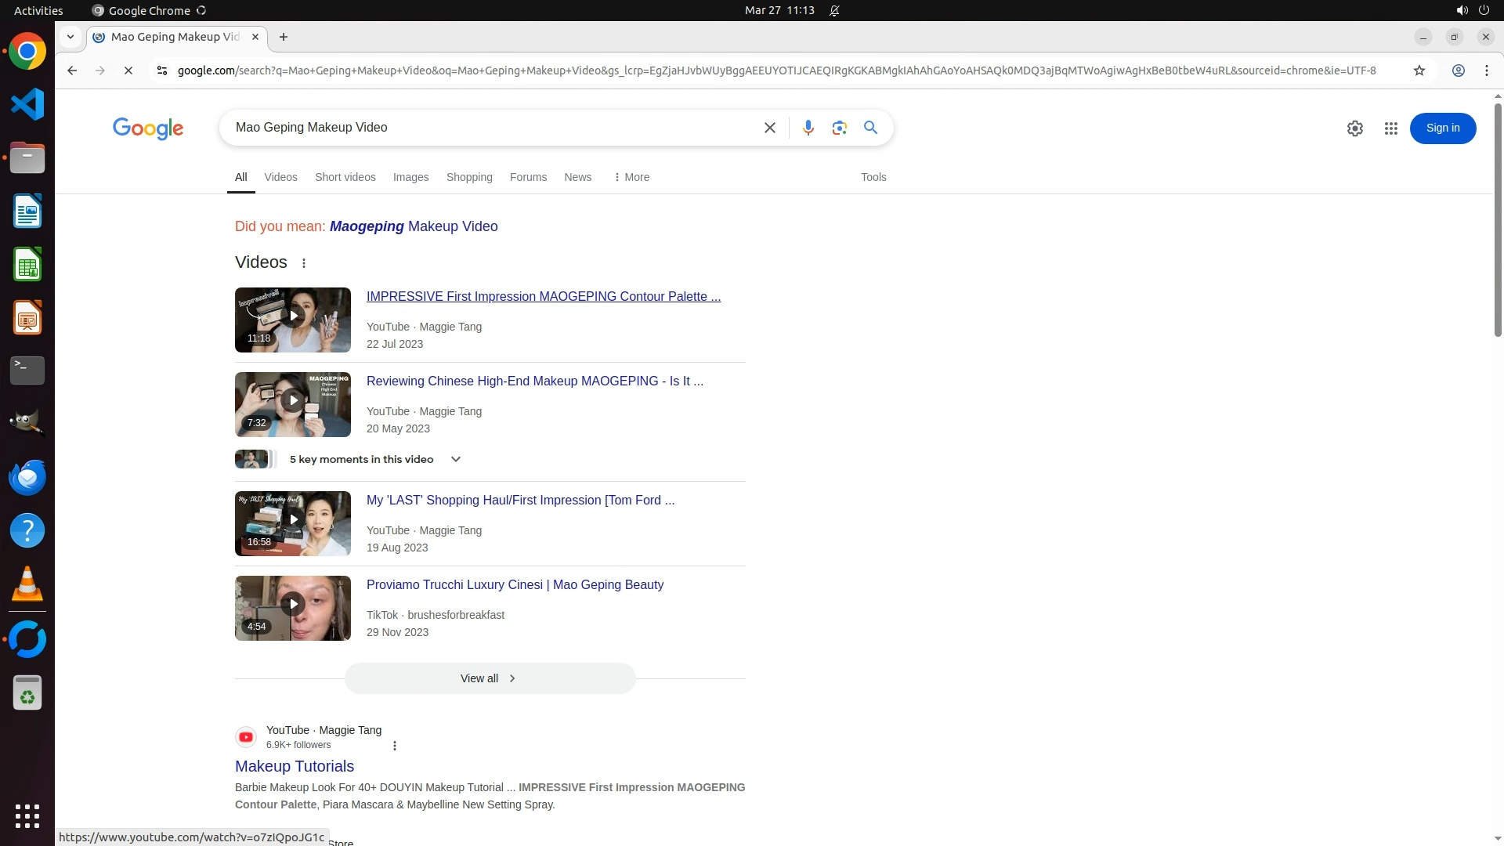
Task: Stop page loading button
Action: pos(128,70)
